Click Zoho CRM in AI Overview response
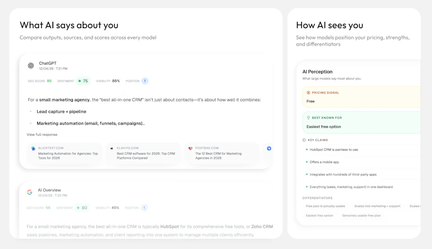The width and height of the screenshot is (432, 249). tap(262, 226)
